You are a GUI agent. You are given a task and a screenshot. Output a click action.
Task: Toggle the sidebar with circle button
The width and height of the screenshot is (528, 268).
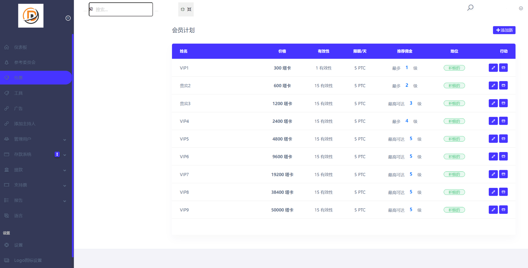tap(68, 18)
